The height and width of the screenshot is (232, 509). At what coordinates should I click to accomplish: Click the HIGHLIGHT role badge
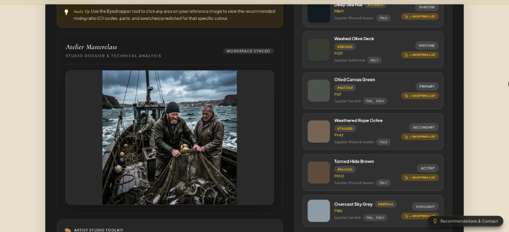pos(425,206)
